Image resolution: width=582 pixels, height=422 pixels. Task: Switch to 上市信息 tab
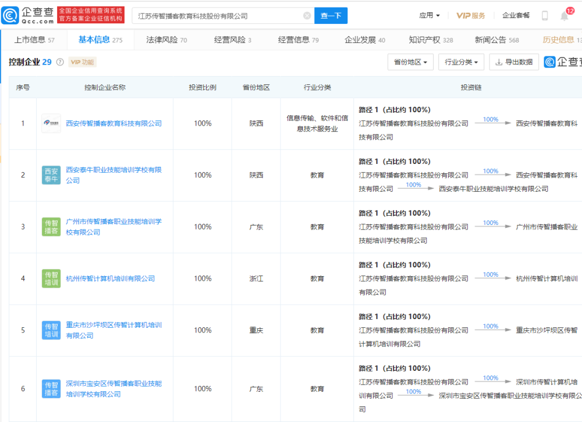click(x=34, y=40)
